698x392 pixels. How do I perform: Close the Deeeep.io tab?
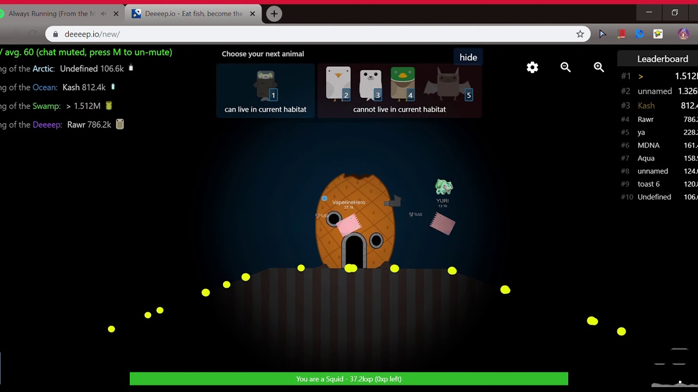click(252, 14)
